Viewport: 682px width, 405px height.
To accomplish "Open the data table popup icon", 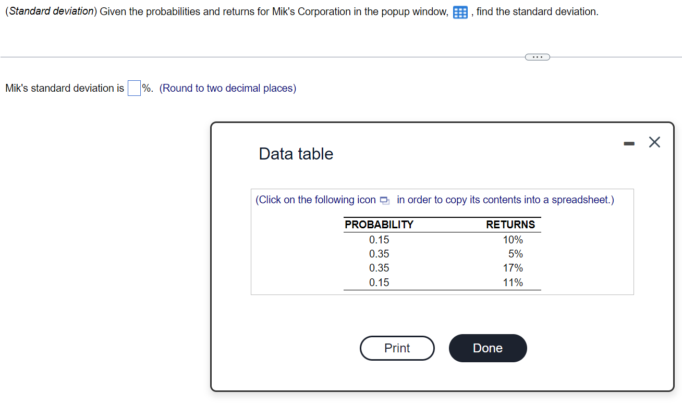I will point(459,12).
